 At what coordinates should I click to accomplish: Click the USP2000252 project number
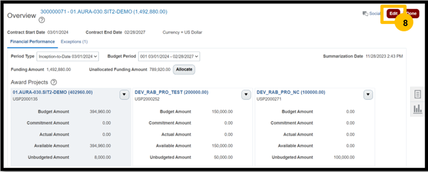click(147, 99)
